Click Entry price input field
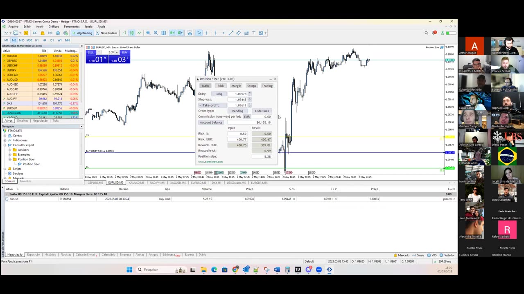Image resolution: width=524 pixels, height=294 pixels. point(238,94)
